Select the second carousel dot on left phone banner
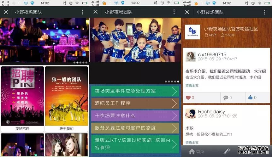The width and height of the screenshot is (272, 157). [77, 63]
